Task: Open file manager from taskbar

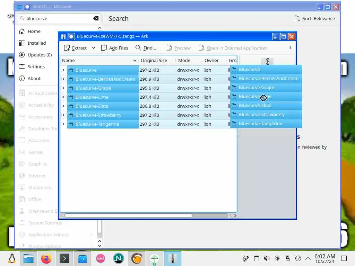Action: (x=28, y=258)
